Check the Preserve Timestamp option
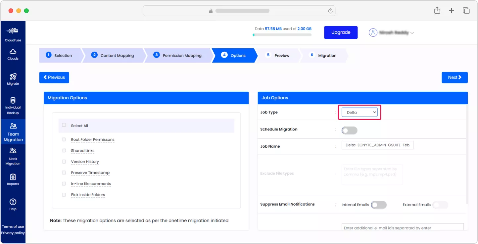The width and height of the screenshot is (478, 244). (x=64, y=172)
